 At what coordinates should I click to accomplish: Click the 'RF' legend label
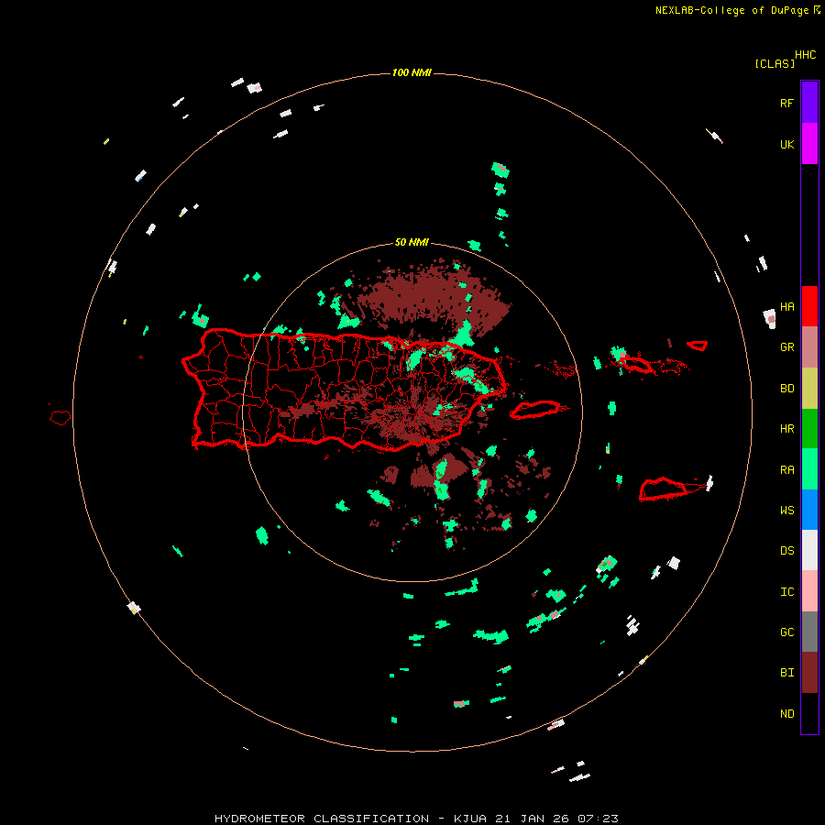[x=786, y=103]
